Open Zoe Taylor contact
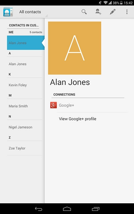This screenshot has height=214, width=134. 24,148
